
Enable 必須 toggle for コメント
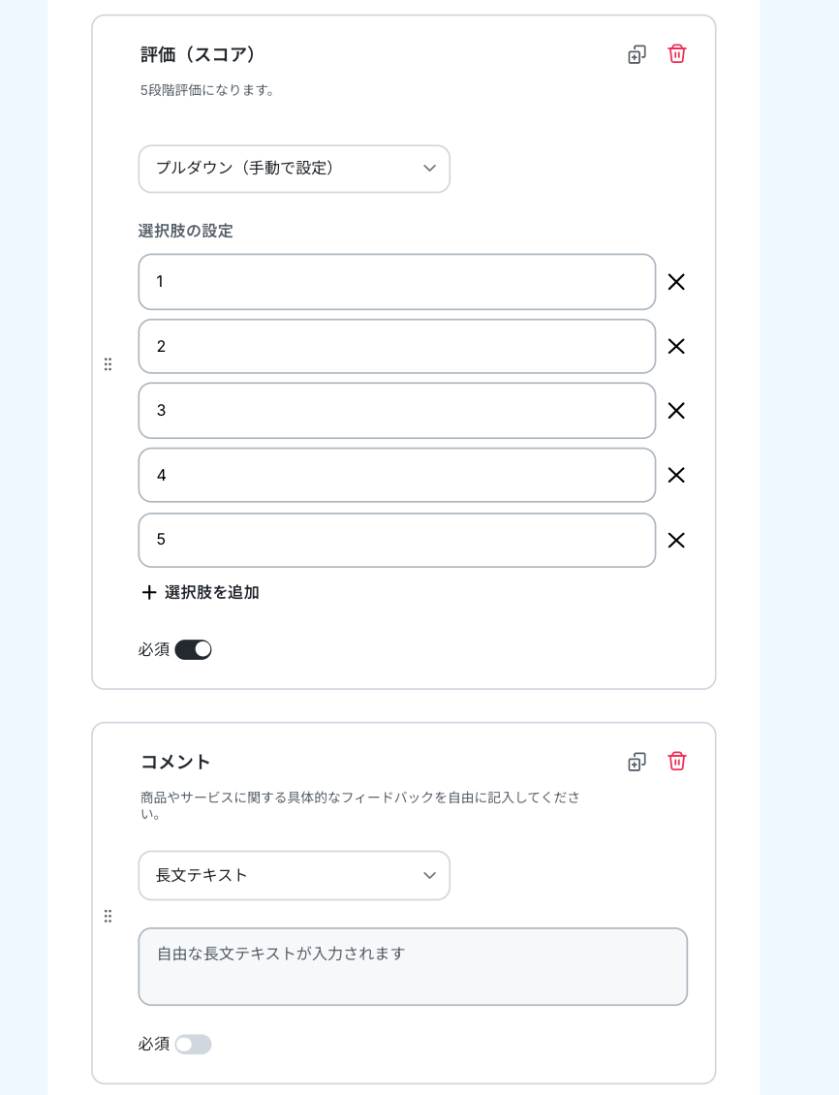(x=194, y=1044)
